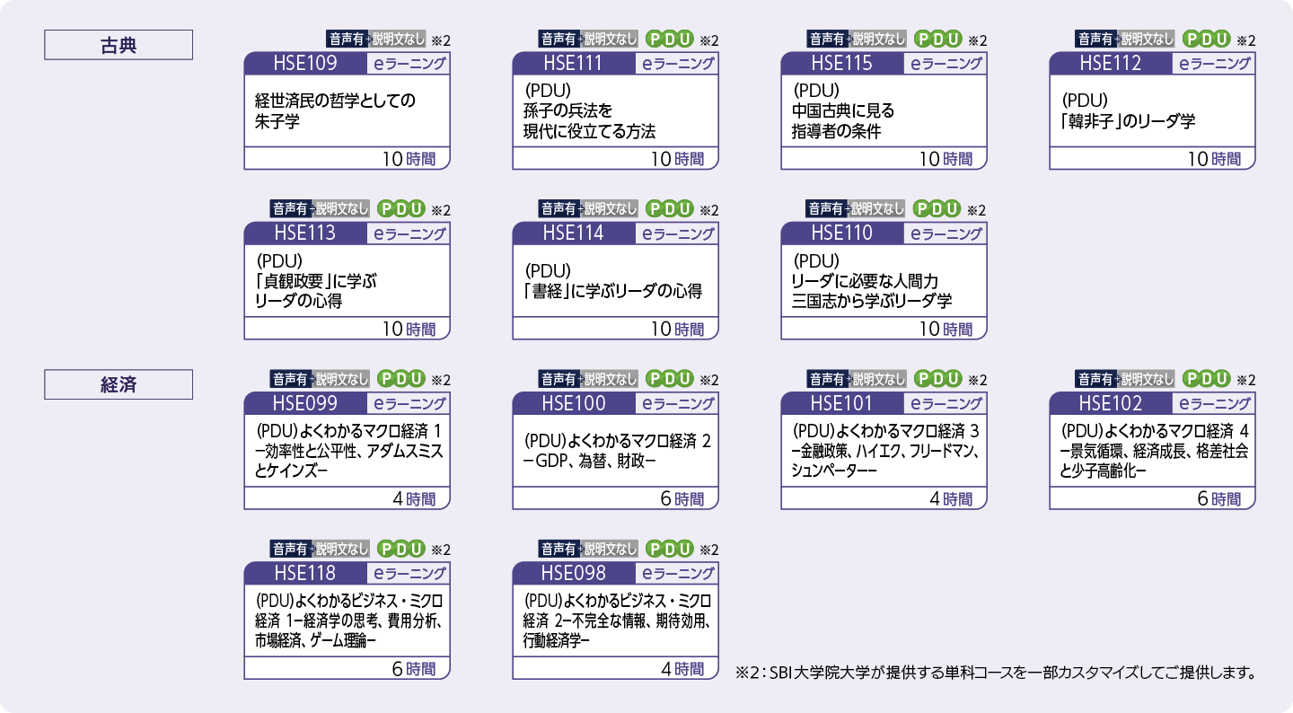Open course code HSE100 header
This screenshot has width=1293, height=713.
point(574,404)
